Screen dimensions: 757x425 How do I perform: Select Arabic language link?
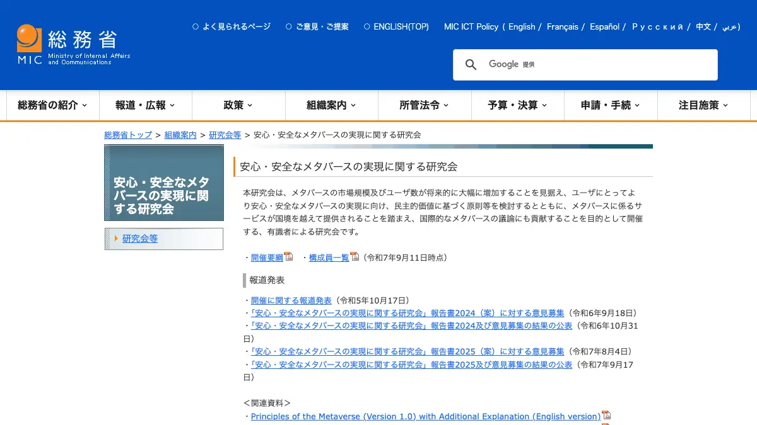(x=731, y=27)
